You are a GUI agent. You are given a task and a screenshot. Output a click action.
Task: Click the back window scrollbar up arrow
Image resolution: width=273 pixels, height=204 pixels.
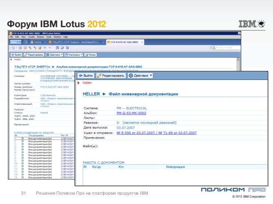[238, 59]
